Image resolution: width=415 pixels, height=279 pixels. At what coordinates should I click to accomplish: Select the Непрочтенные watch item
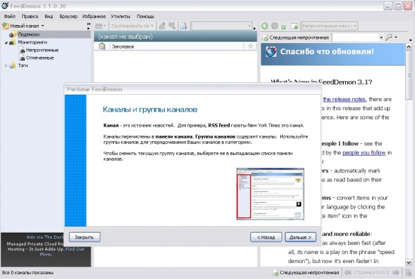42,50
